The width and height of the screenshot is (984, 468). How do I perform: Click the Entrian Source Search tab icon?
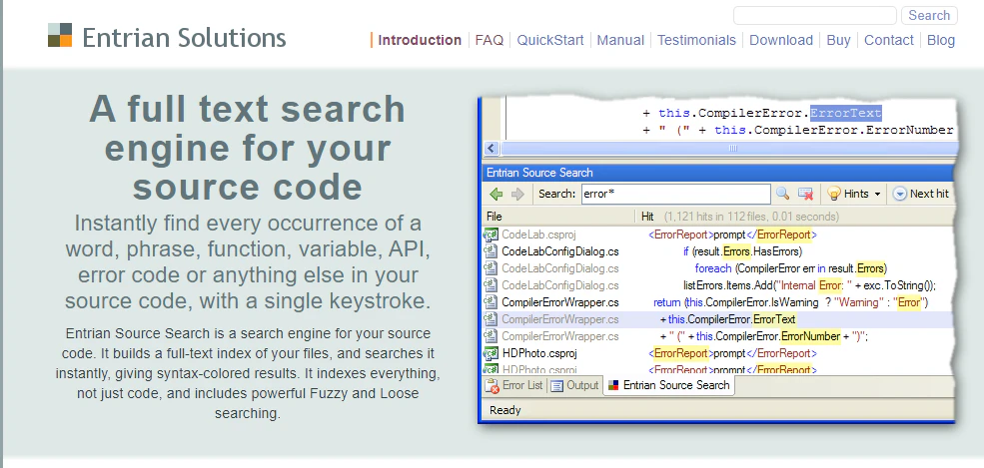613,385
